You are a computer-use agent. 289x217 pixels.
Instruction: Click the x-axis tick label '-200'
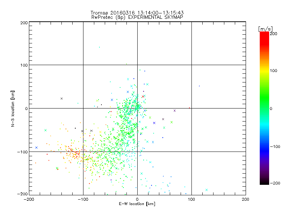click(29, 199)
